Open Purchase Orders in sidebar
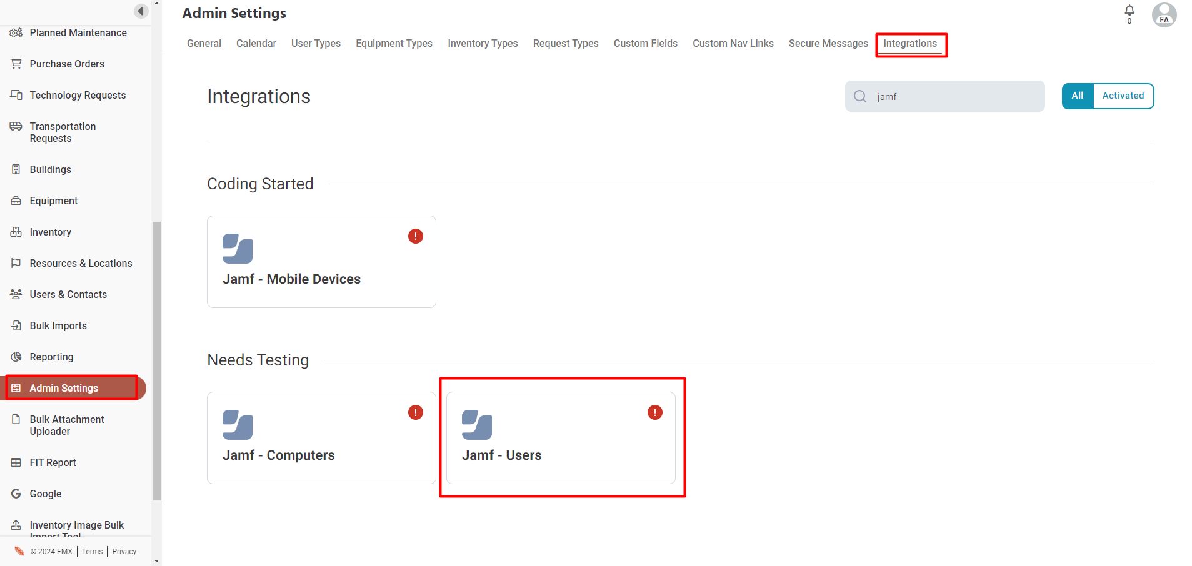This screenshot has height=566, width=1192. tap(67, 64)
